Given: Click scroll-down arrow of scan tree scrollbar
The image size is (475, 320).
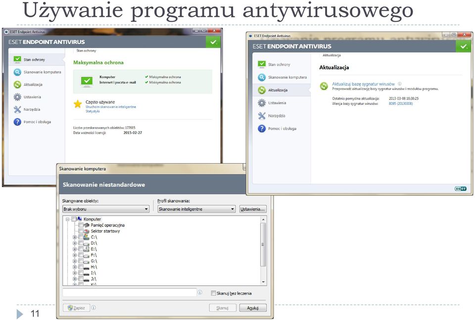Looking at the screenshot, I should click(263, 282).
